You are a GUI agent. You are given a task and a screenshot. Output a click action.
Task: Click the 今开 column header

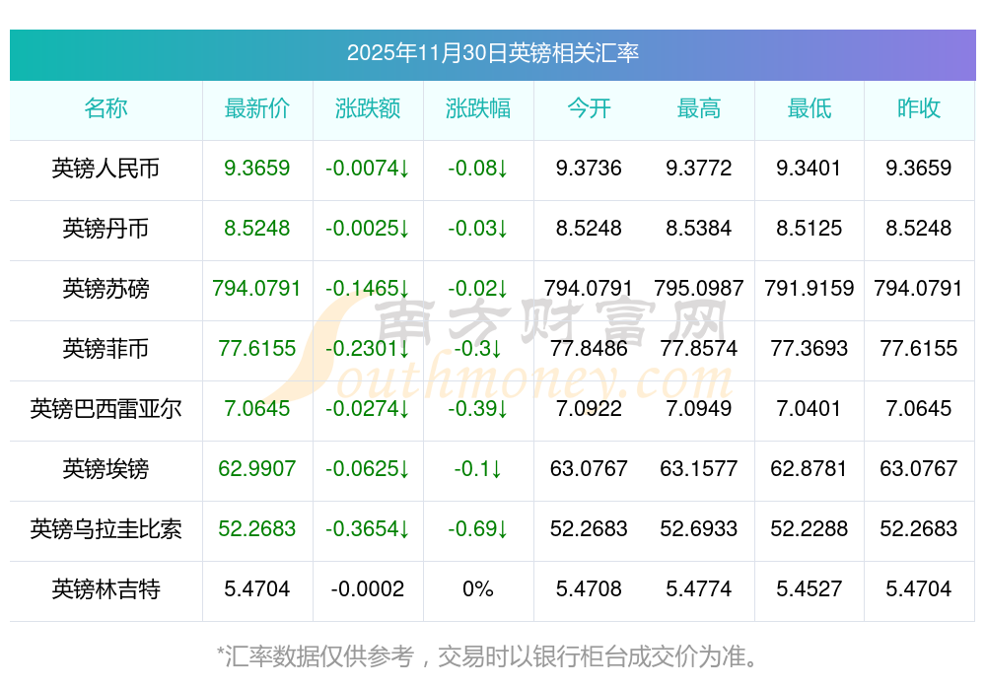tap(589, 108)
